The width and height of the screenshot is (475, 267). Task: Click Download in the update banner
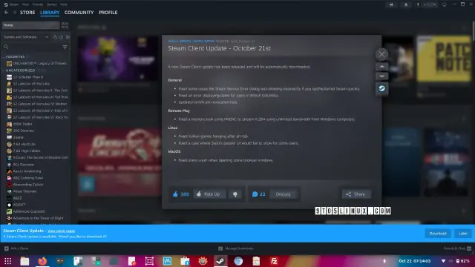click(x=438, y=234)
